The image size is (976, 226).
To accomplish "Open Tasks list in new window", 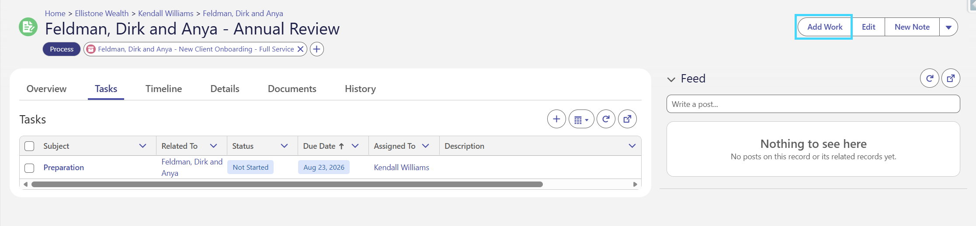I will point(627,119).
